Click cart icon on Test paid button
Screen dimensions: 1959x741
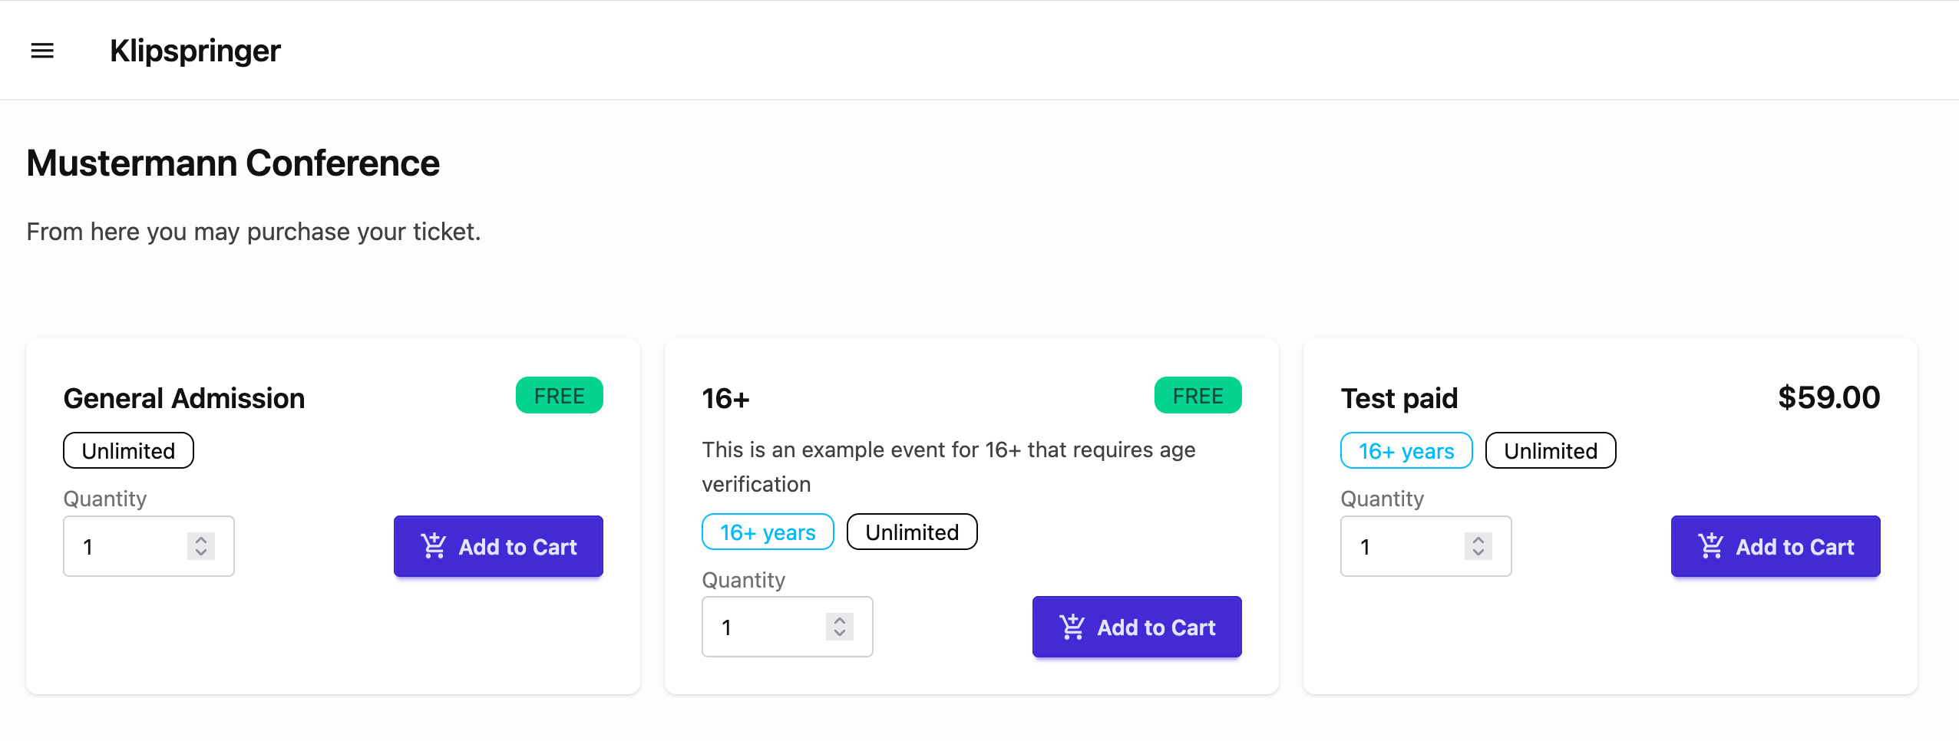pos(1711,546)
